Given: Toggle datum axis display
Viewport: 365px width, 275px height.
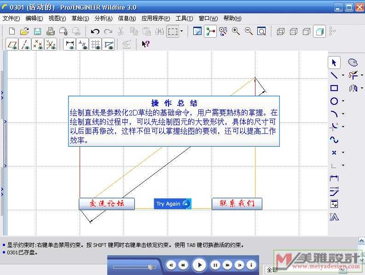Looking at the screenshot, I should 25,44.
